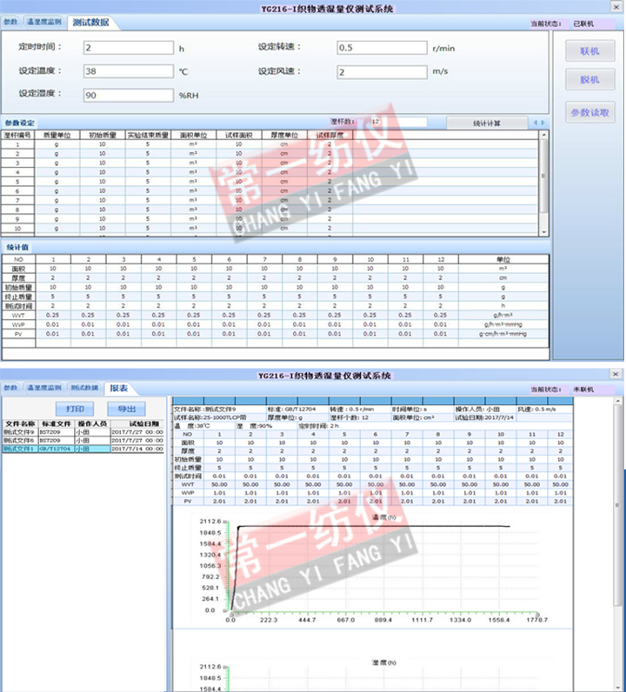Click the 定时时间 input field
The height and width of the screenshot is (692, 626).
(x=128, y=48)
